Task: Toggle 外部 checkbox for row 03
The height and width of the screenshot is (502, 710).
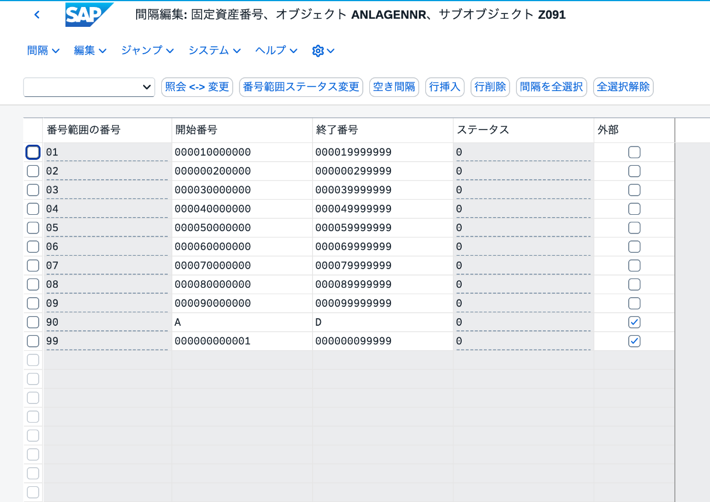Action: pyautogui.click(x=634, y=190)
